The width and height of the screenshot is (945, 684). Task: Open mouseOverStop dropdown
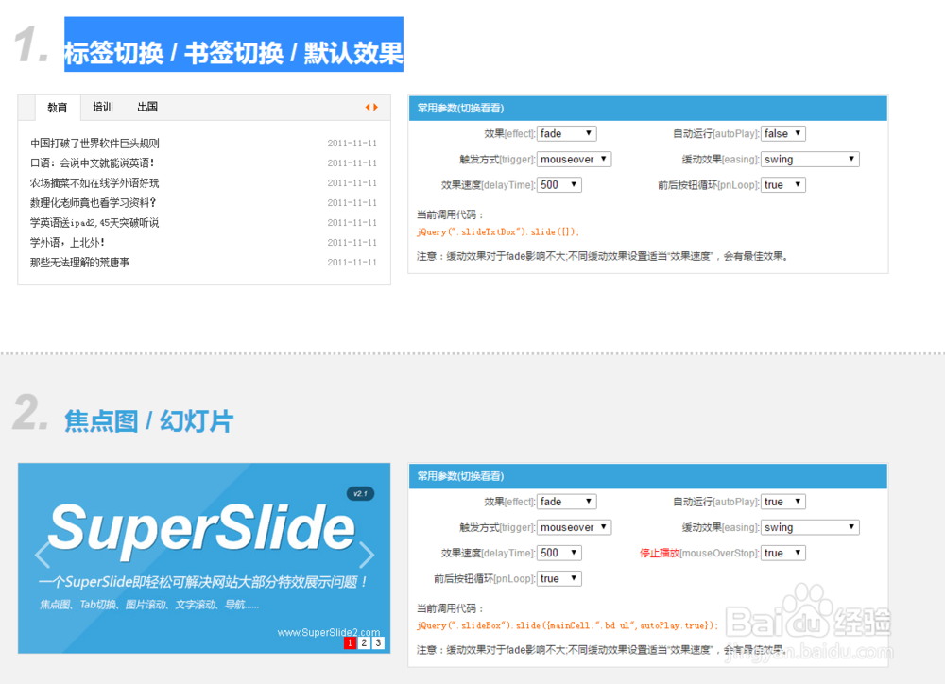pyautogui.click(x=783, y=553)
